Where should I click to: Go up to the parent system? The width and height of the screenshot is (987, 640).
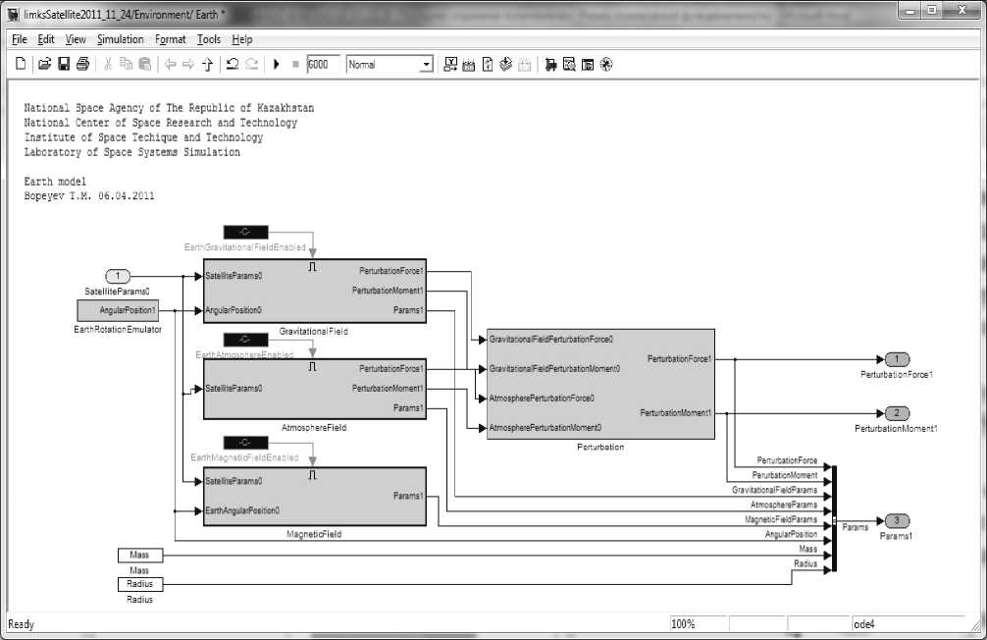(x=207, y=64)
